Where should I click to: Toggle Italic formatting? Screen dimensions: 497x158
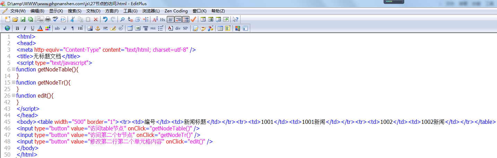(x=25, y=28)
